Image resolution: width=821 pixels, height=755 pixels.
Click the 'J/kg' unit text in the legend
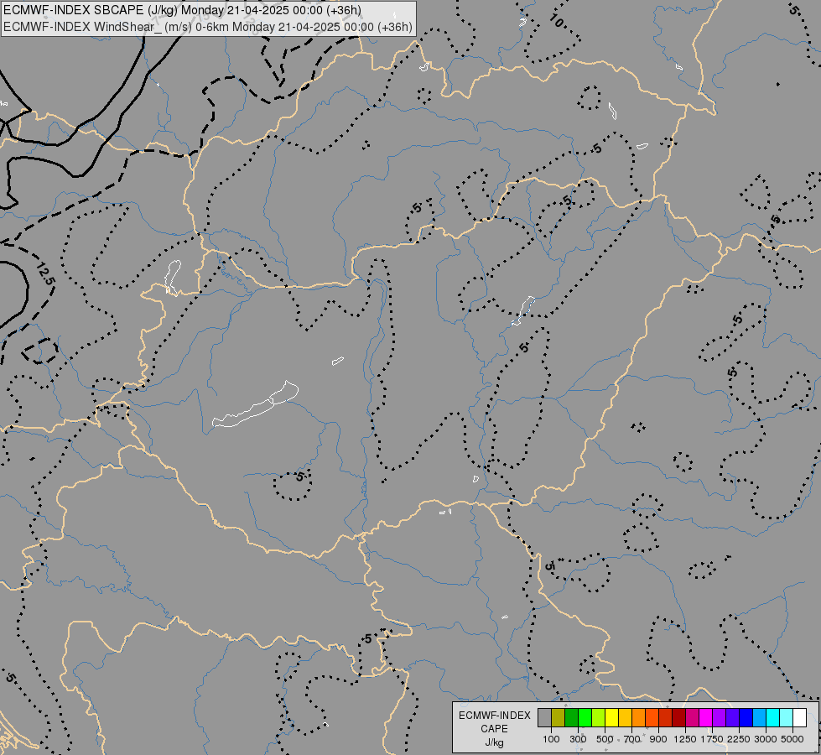click(494, 743)
